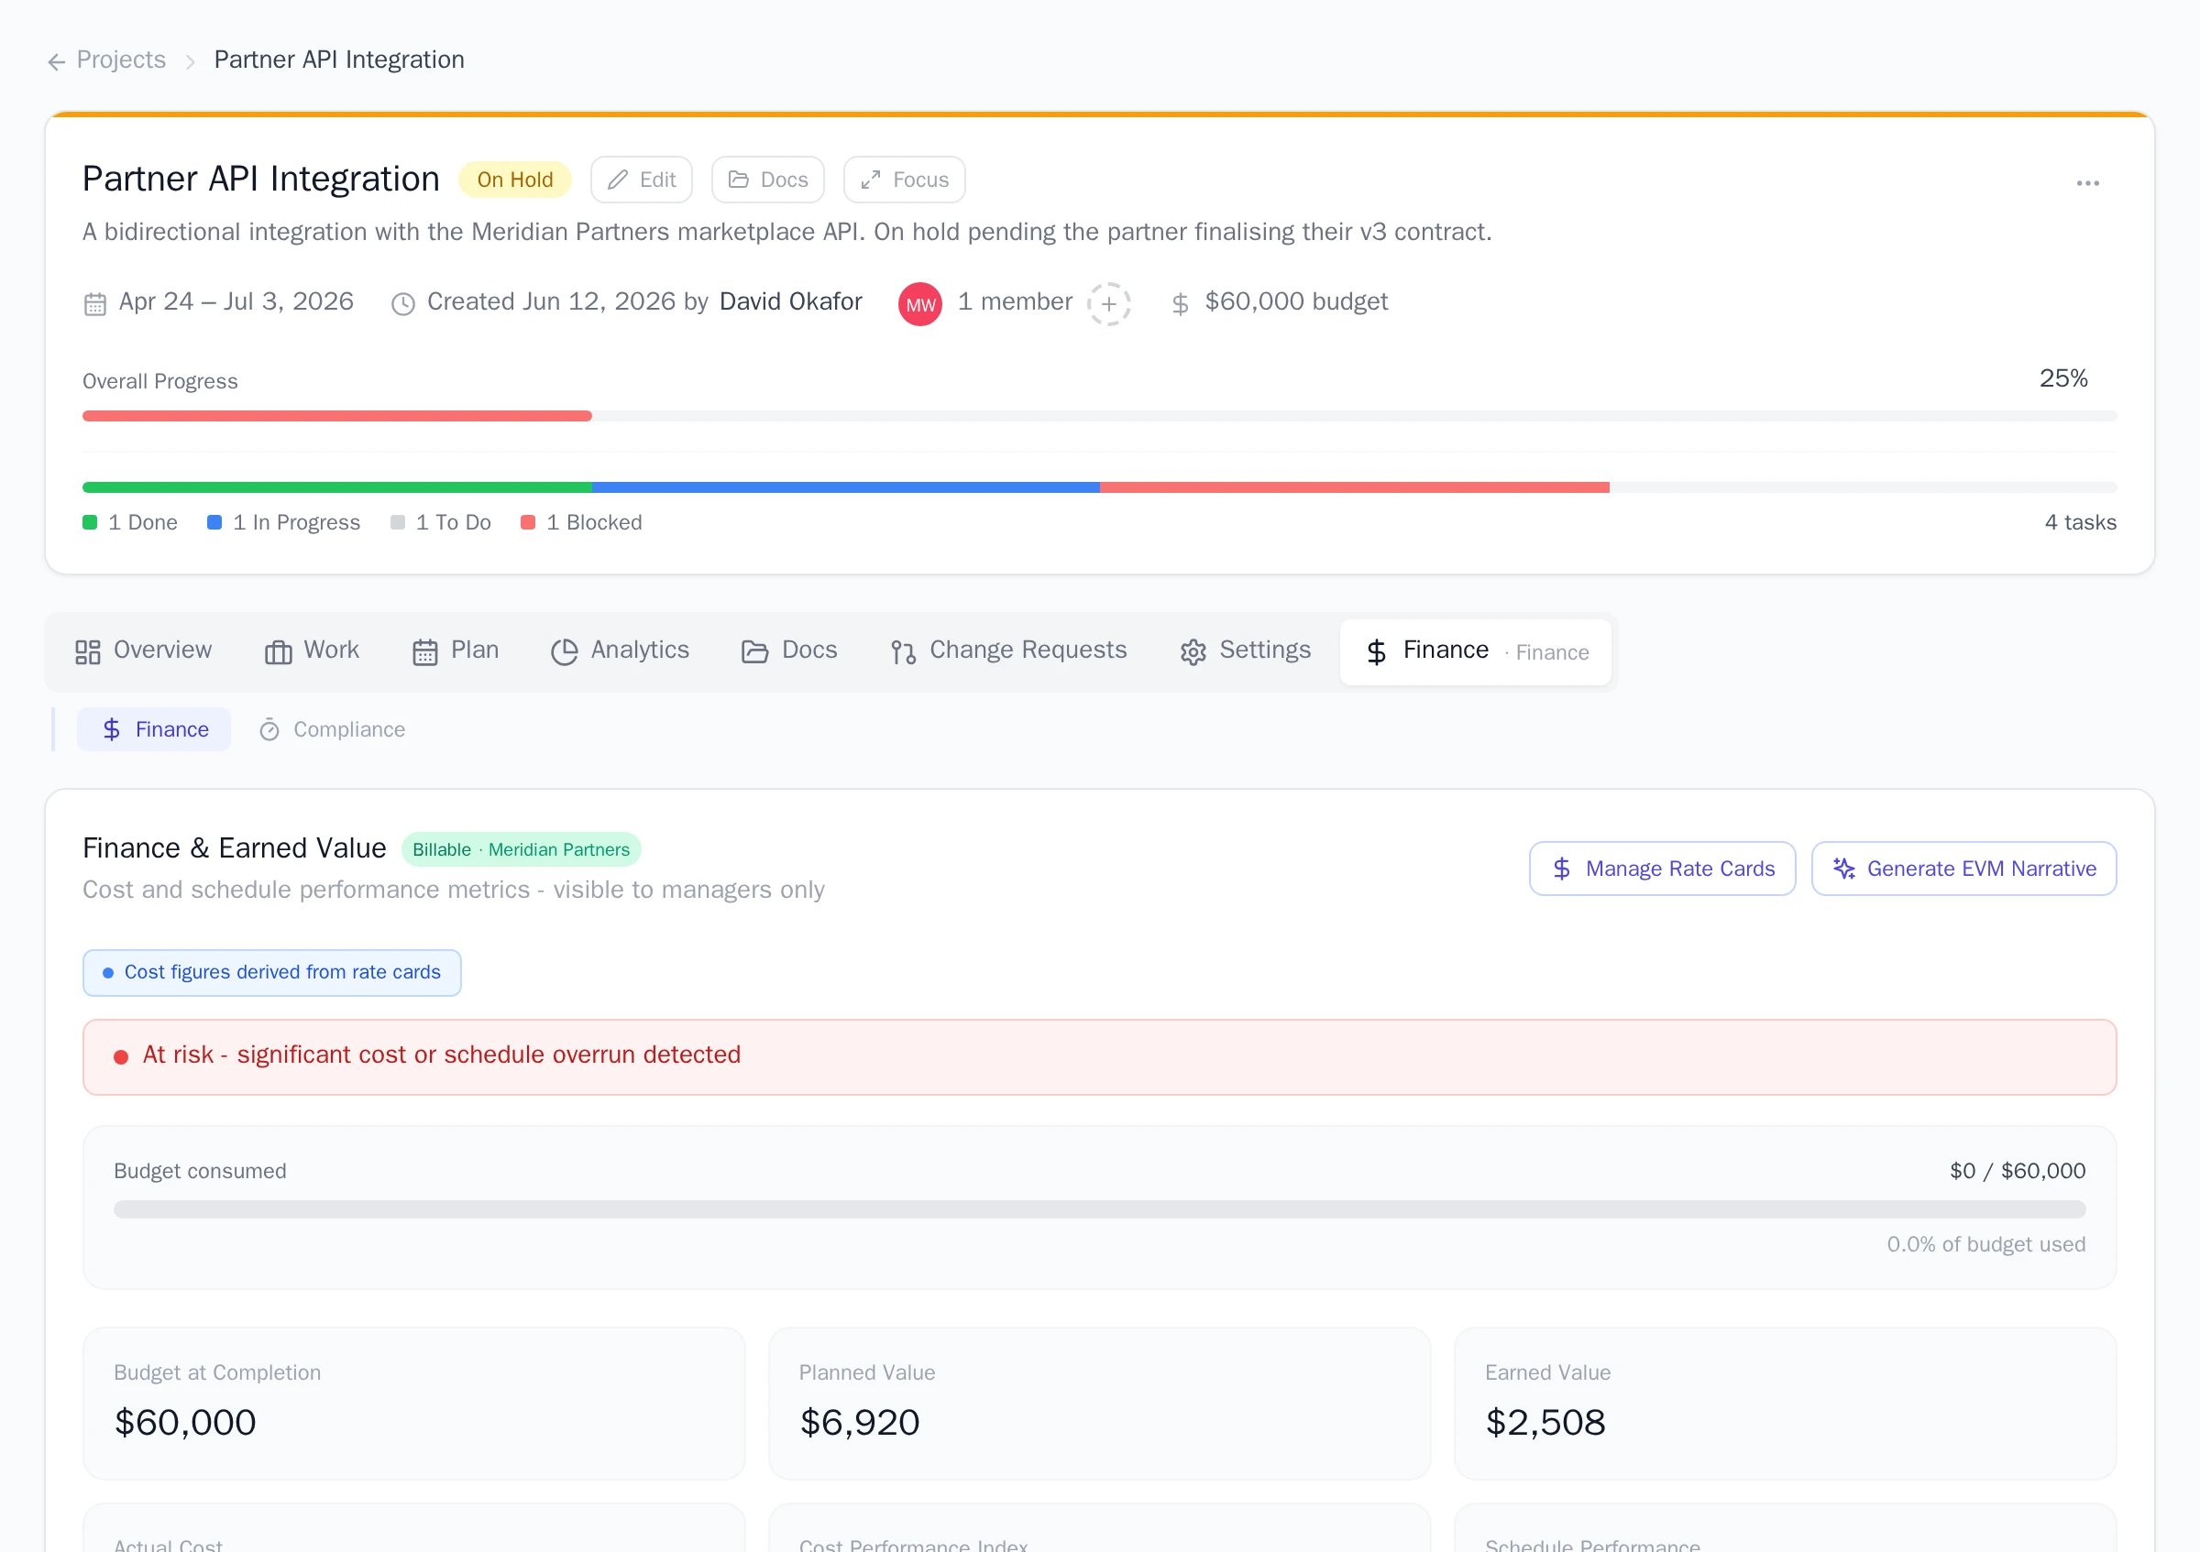Click the gear icon on Settings tab
This screenshot has width=2200, height=1552.
click(x=1193, y=653)
